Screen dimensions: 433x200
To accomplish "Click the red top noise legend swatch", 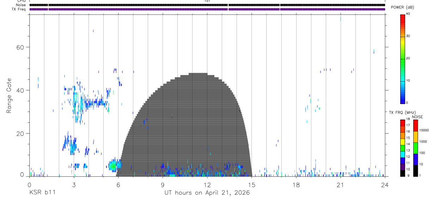I will (415, 126).
